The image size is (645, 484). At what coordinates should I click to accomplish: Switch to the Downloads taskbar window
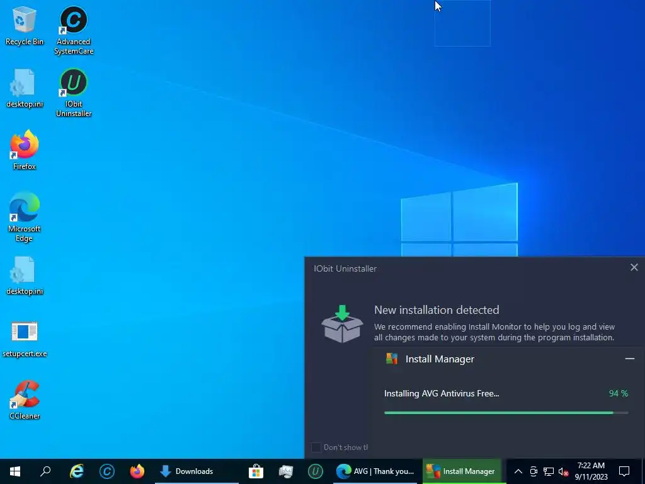coord(197,471)
